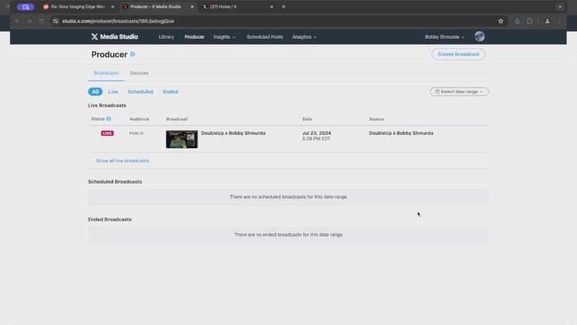Select the All filter pill
577x325 pixels.
coord(95,91)
